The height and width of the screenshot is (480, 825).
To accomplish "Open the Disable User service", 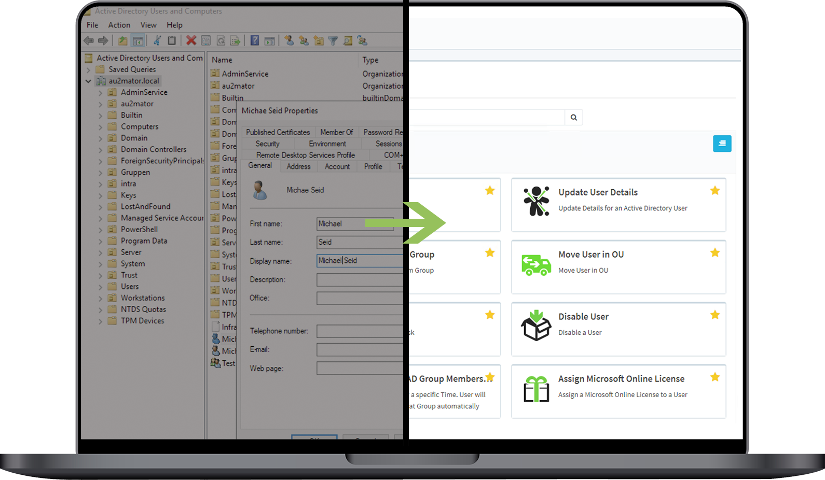I will point(583,317).
